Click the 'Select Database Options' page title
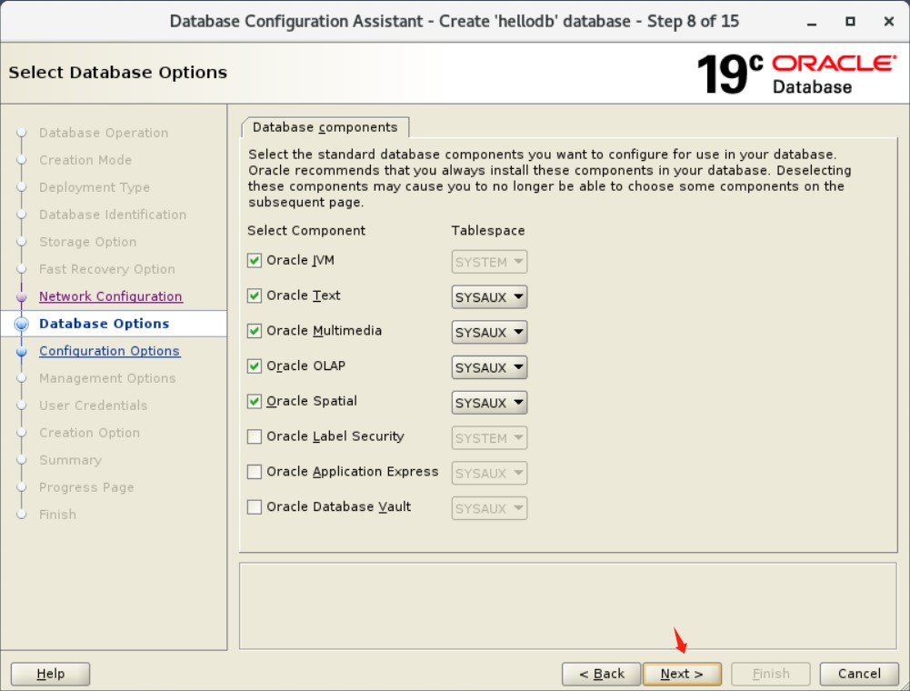Screen dimensions: 910x691 click(118, 73)
